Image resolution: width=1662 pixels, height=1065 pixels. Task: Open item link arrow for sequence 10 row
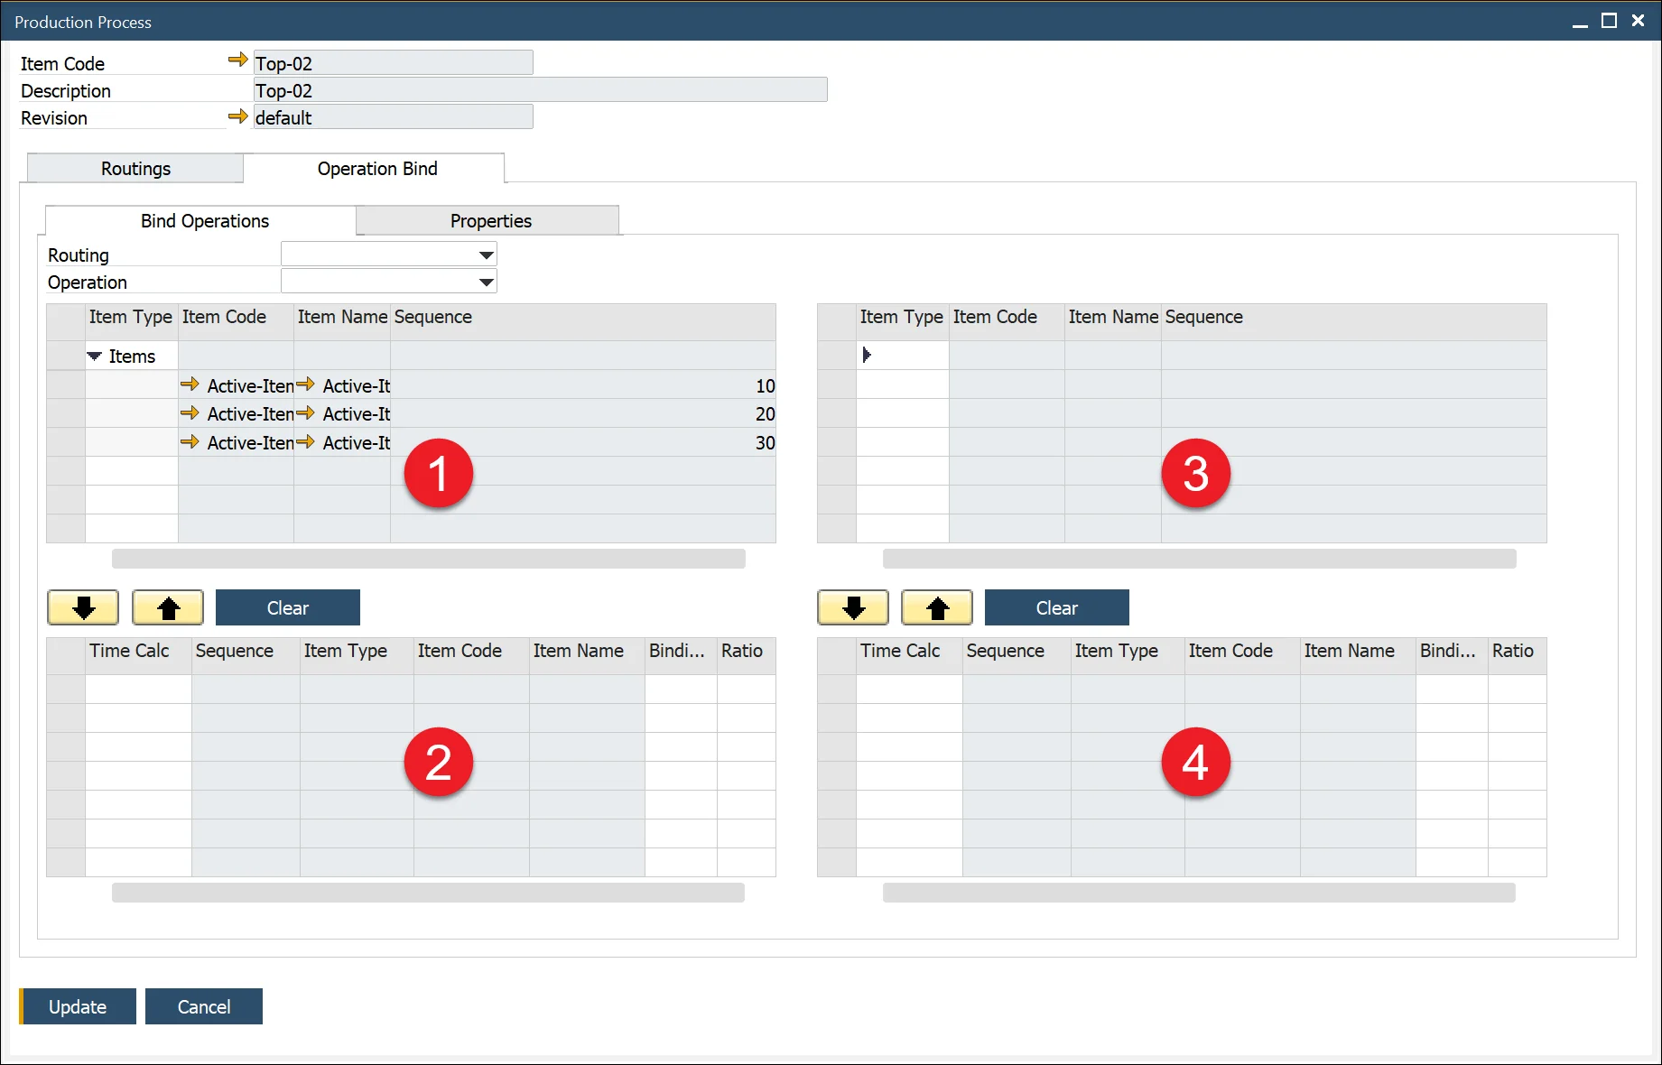click(x=190, y=385)
